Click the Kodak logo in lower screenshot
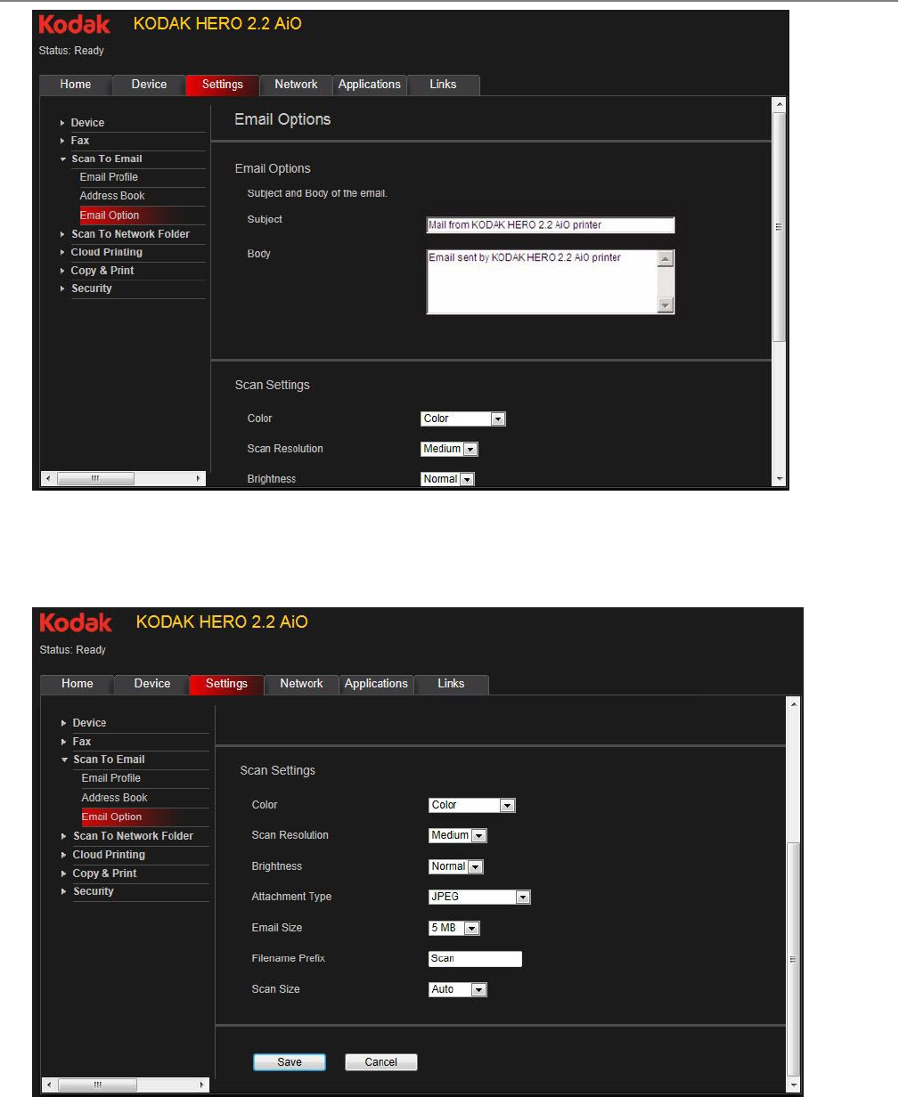 pos(76,622)
